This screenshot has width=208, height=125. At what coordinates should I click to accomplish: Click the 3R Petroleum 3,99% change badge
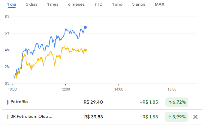177,117
